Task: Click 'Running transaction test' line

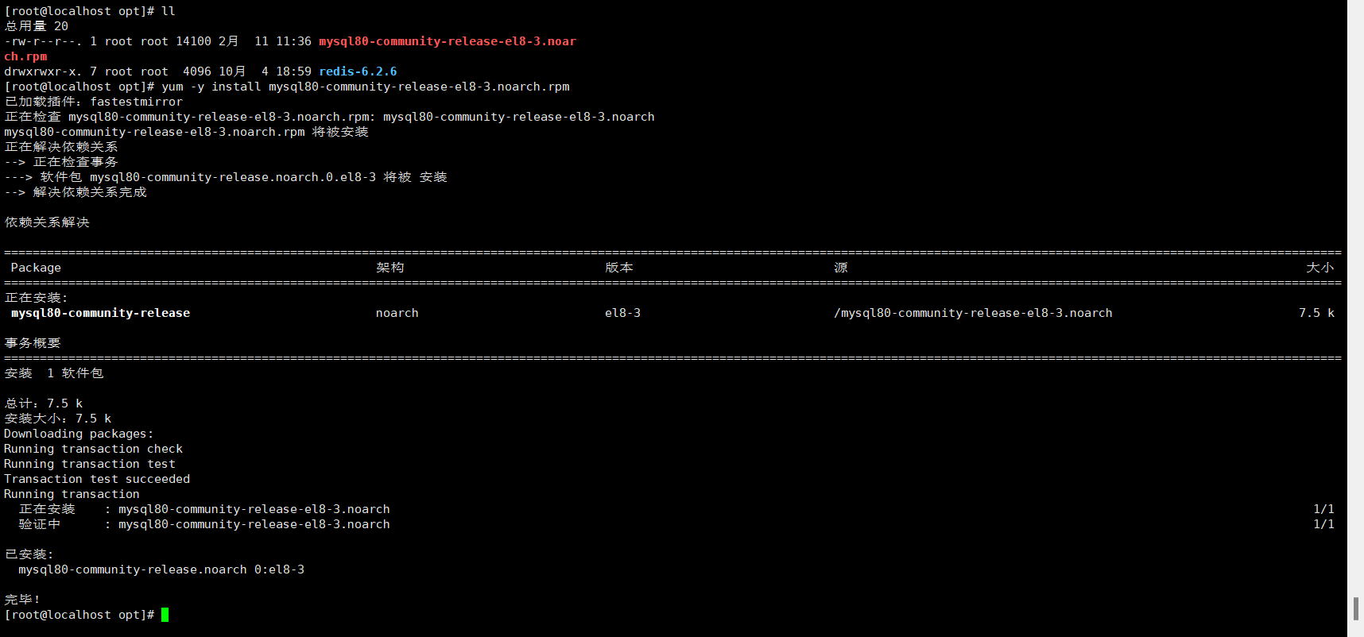Action: coord(90,464)
